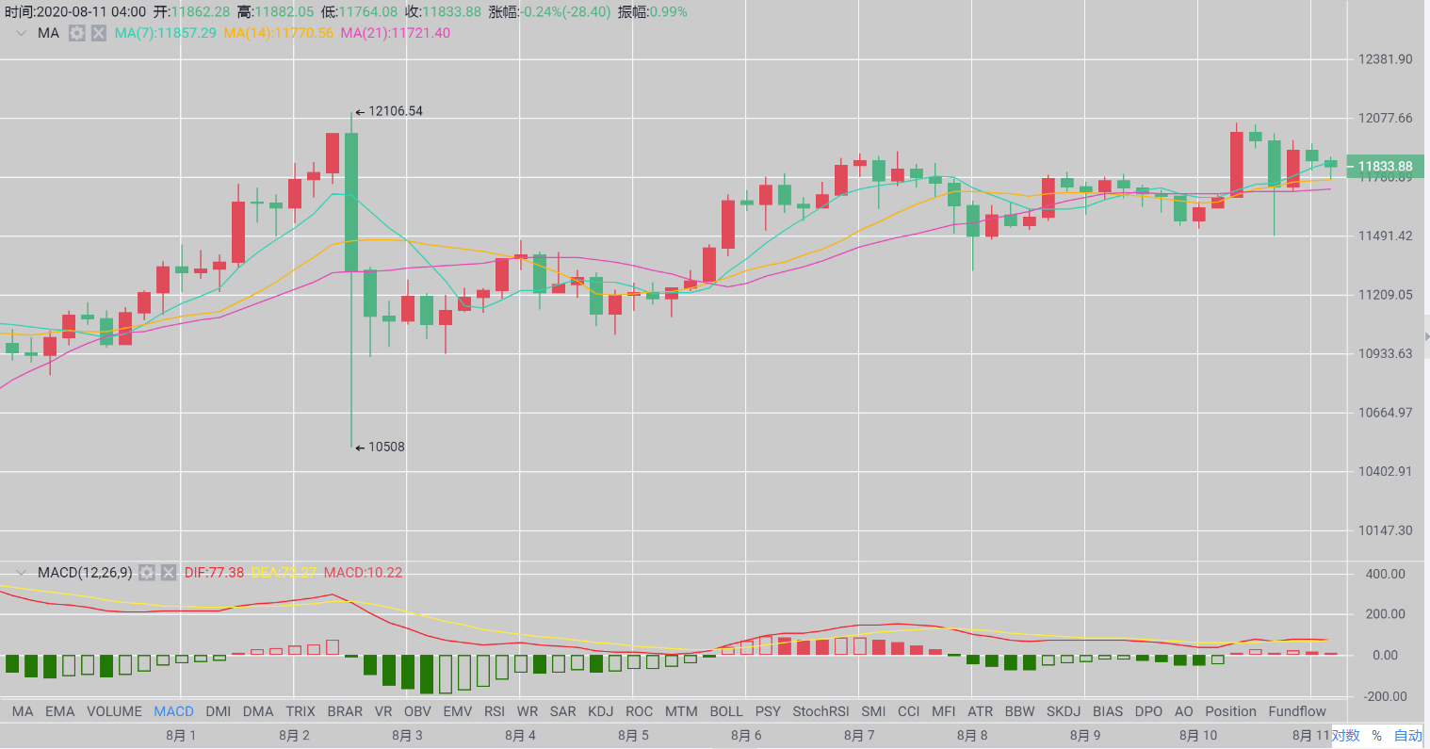Viewport: 1430px width, 749px height.
Task: Select BRAR indicator tab
Action: [345, 711]
